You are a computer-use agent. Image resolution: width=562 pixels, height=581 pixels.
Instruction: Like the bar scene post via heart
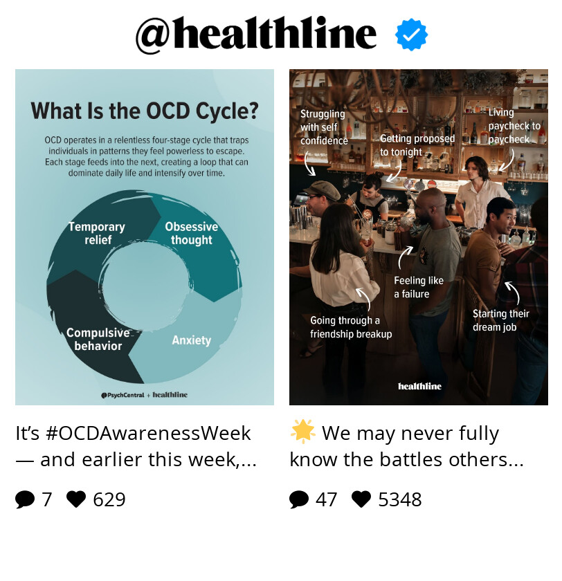(361, 499)
